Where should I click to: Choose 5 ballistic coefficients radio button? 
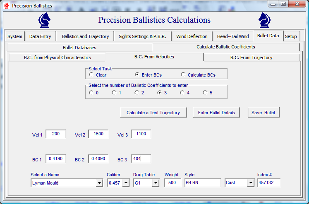205,93
